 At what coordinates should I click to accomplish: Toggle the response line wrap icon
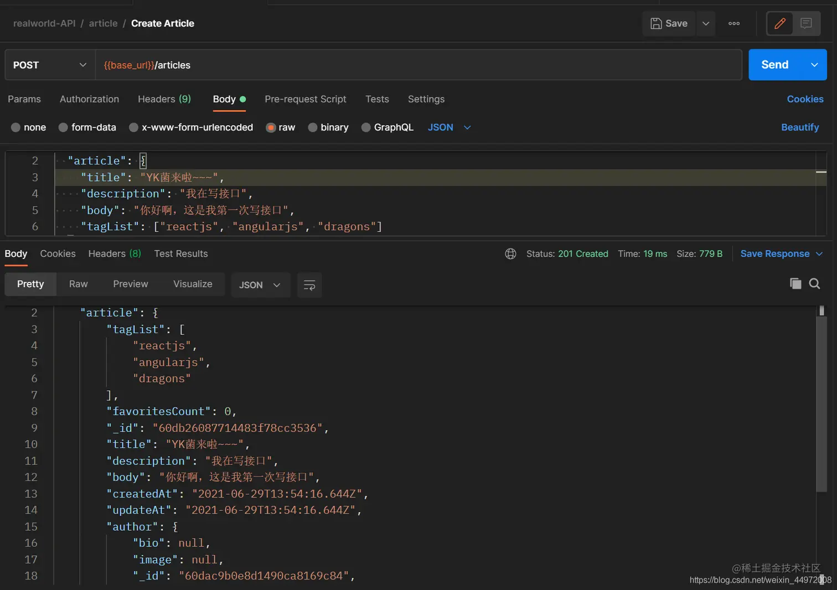click(x=309, y=285)
